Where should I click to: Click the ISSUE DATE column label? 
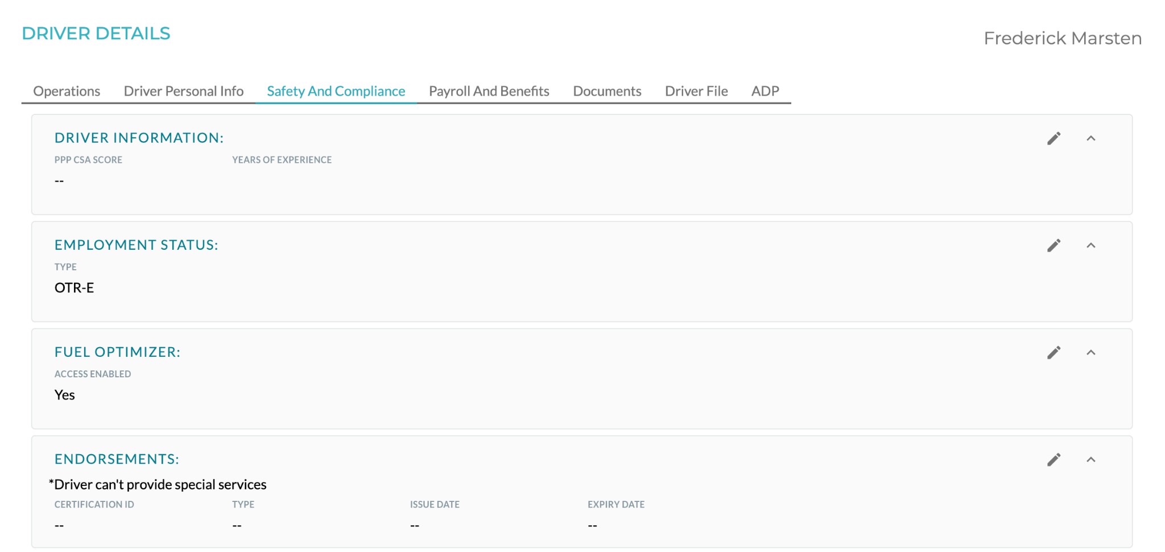pyautogui.click(x=435, y=504)
